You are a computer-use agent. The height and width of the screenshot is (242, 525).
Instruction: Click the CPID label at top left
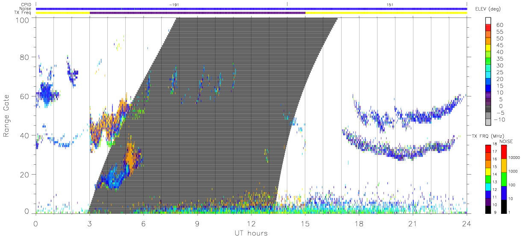pos(26,4)
